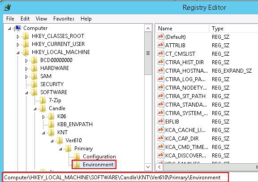Select the KCA_CMD_TIME... value name
Screen dimensions: 258x182
187,147
